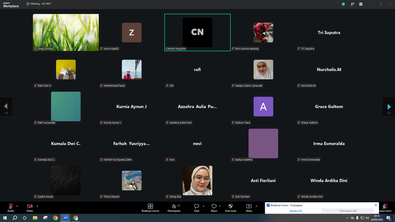Open the Windows notification center
The height and width of the screenshot is (222, 395).
click(389, 218)
